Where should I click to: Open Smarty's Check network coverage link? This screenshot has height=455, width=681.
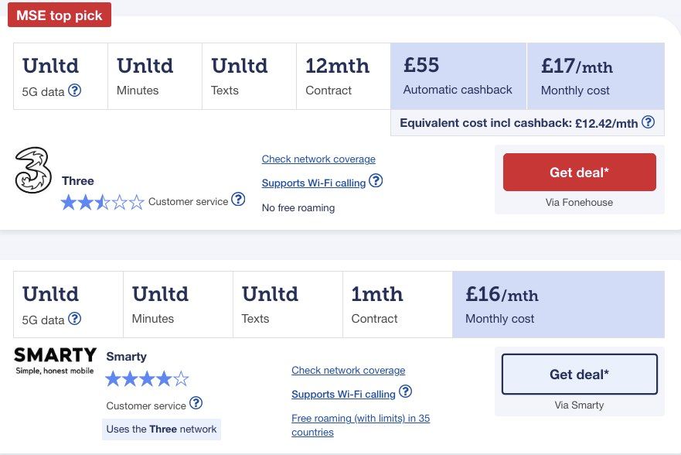tap(349, 370)
